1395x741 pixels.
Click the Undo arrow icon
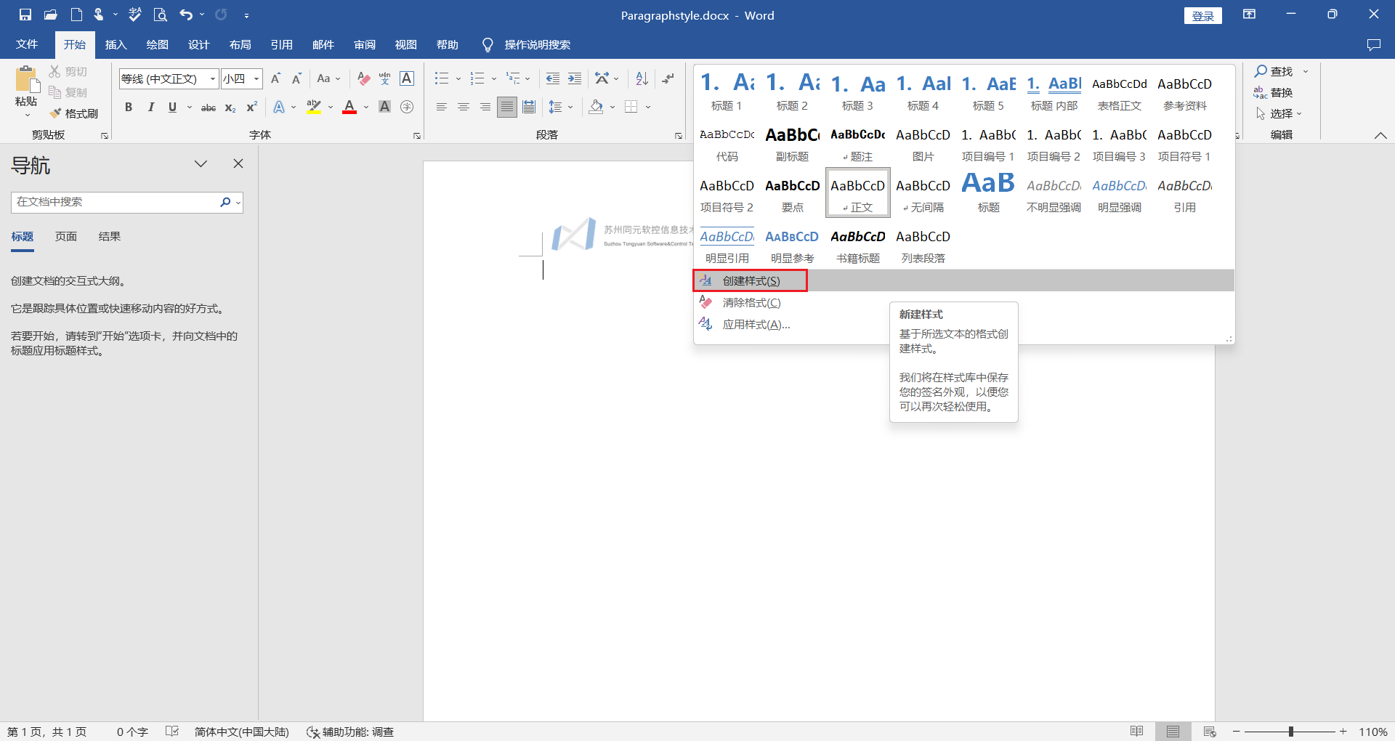[186, 15]
